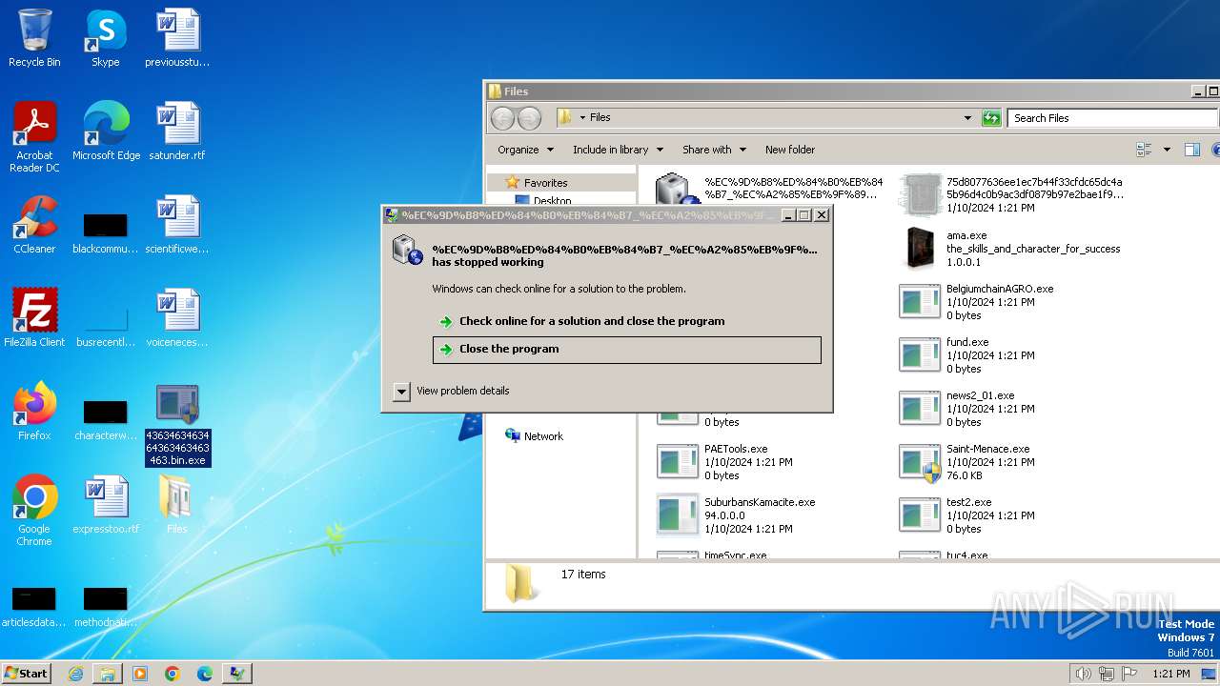Select PAETools.exe file
Image resolution: width=1220 pixels, height=686 pixels.
click(726, 461)
